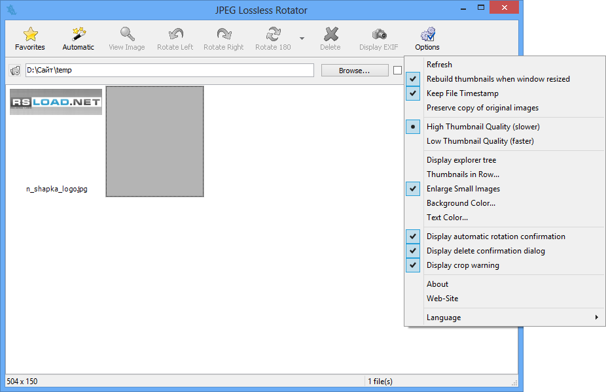Open the Display EXIF camera icon
Screen dimensions: 606x392
pyautogui.click(x=379, y=35)
